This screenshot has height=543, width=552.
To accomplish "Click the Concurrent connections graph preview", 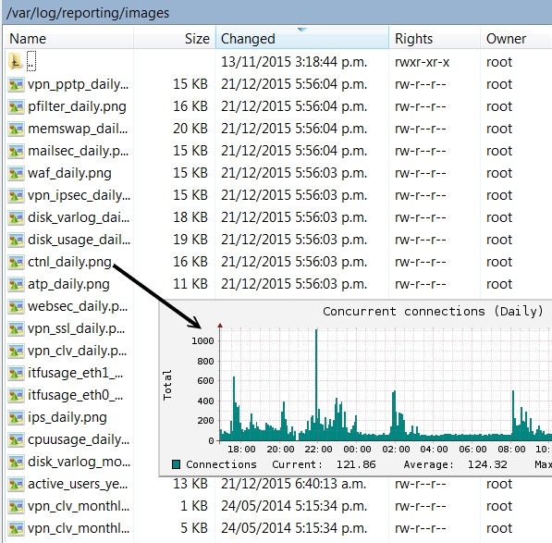I will point(356,388).
